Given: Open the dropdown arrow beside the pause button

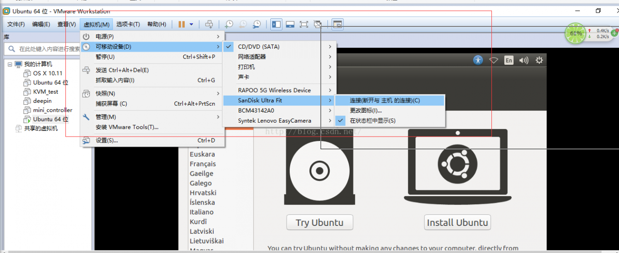Looking at the screenshot, I should click(192, 24).
